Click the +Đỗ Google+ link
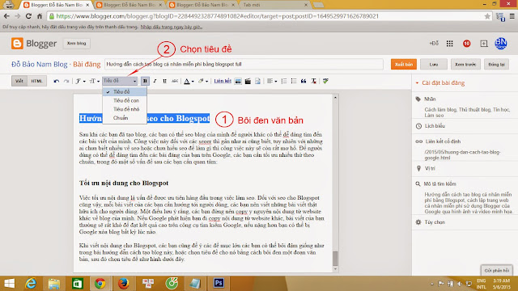Screen dimensions: 518x291 click(x=434, y=44)
